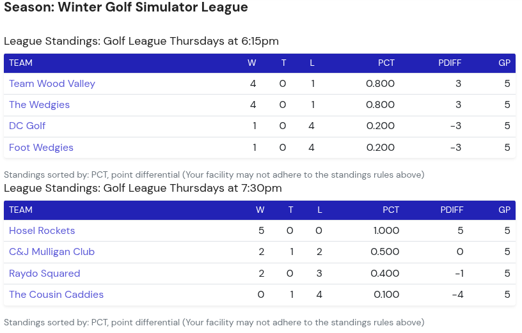The width and height of the screenshot is (522, 333).
Task: Click the PDIFF header in 7:30pm table
Action: click(452, 210)
